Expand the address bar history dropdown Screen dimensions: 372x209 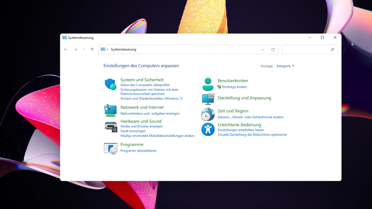tap(263, 50)
